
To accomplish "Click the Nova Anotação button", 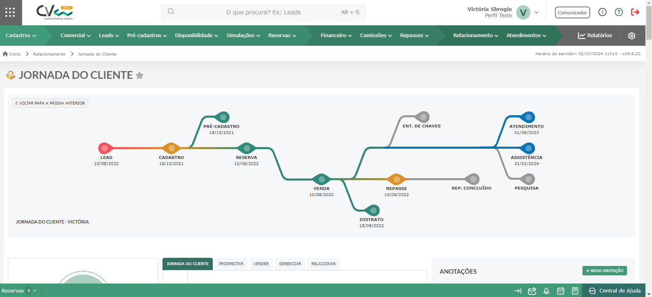I will (x=605, y=270).
